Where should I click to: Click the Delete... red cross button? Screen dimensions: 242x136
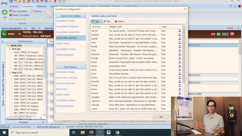pos(120,22)
